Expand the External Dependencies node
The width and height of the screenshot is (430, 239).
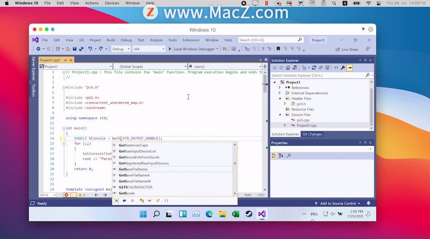280,93
